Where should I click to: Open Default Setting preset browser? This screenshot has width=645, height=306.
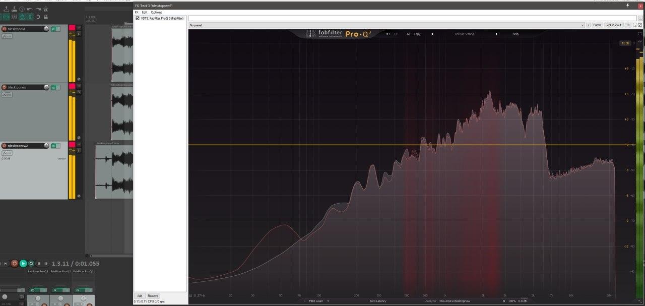point(464,34)
